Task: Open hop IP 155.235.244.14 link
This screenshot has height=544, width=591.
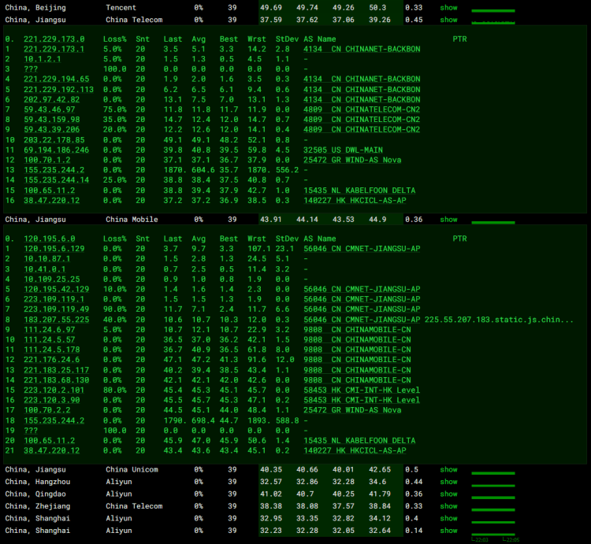Action: (57, 180)
